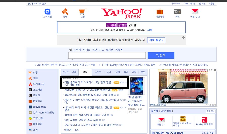Click the ad info icon on car banner
Image resolution: width=227 pixels, height=134 pixels.
coord(212,70)
